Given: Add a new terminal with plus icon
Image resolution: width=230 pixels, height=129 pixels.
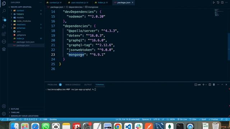Looking at the screenshot, I should pos(203,85).
